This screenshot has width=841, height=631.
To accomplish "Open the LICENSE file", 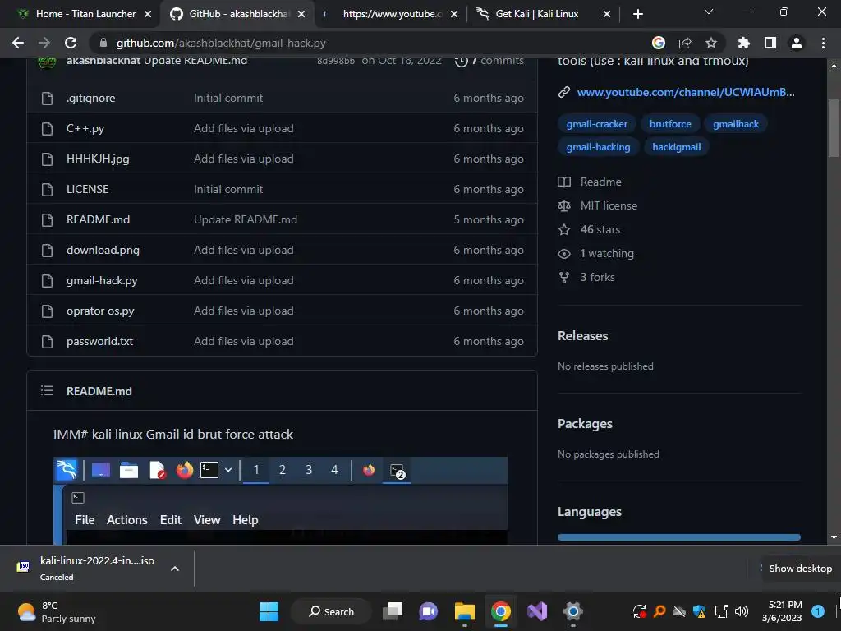I will point(87,189).
